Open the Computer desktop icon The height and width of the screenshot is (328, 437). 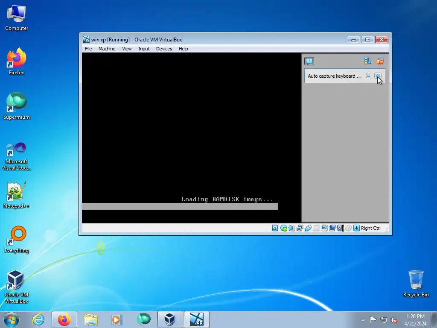(x=17, y=18)
